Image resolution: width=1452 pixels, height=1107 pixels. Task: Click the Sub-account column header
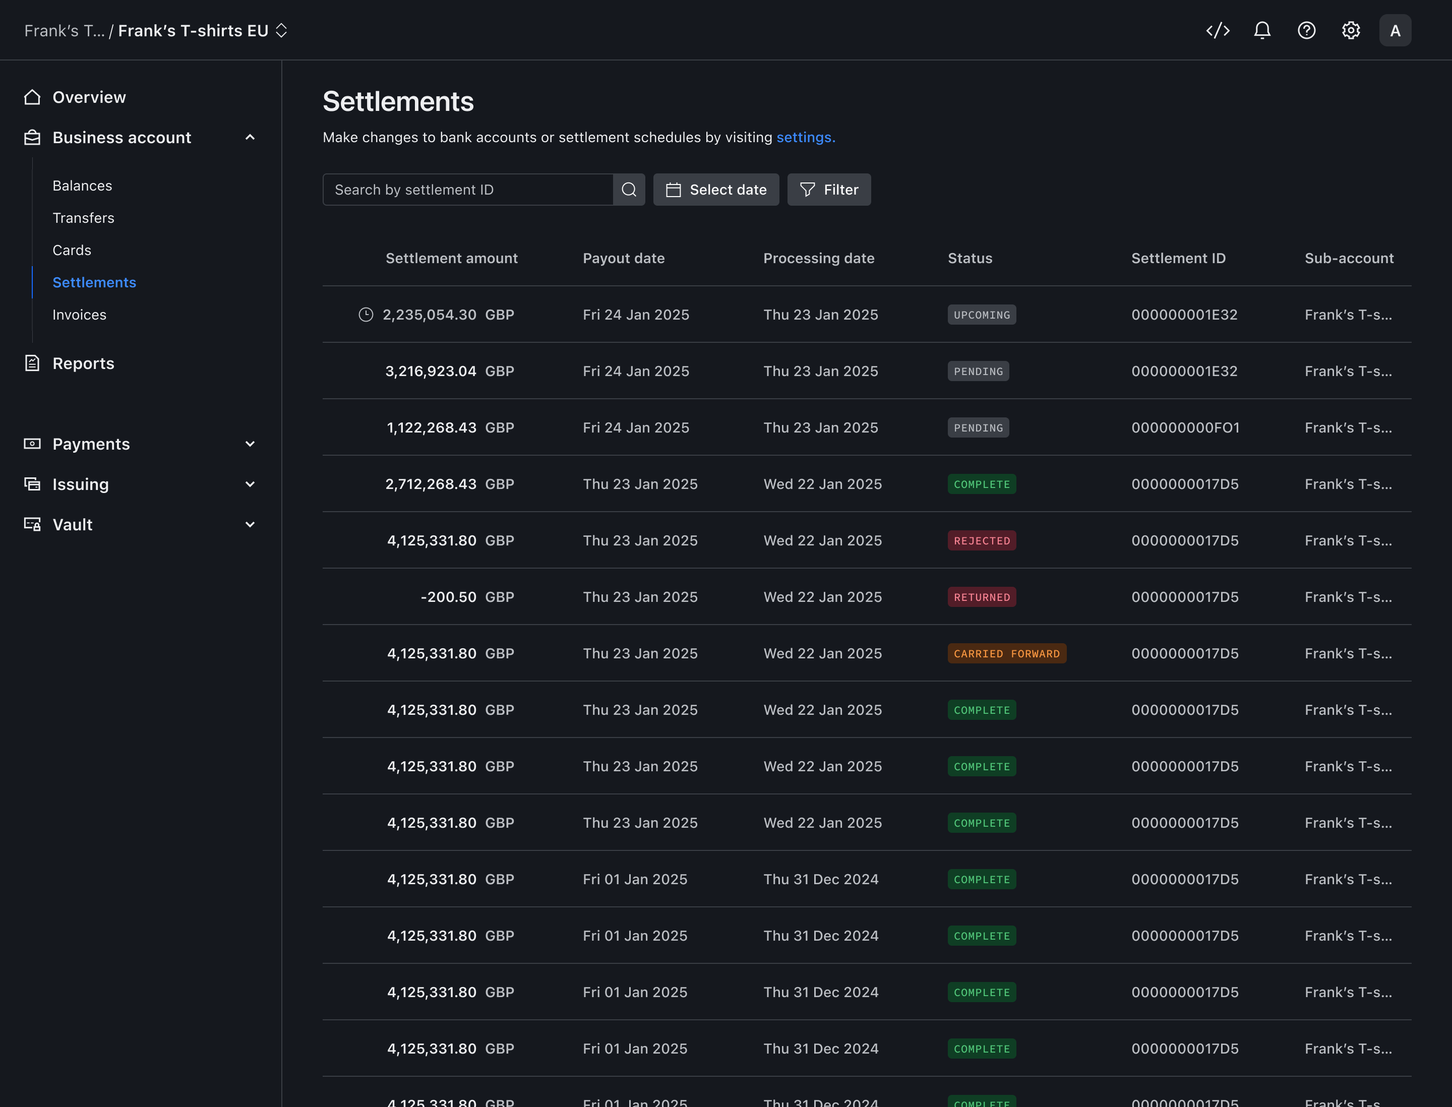point(1349,258)
